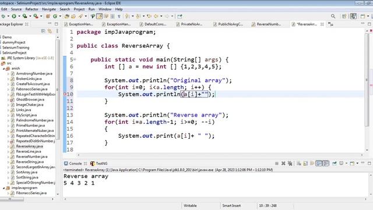
Task: Click the breakpoint marker on line 10
Action: (x=65, y=94)
